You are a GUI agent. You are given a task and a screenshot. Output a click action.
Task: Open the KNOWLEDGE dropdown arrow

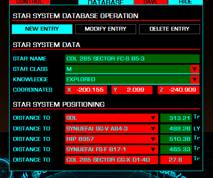point(195,79)
